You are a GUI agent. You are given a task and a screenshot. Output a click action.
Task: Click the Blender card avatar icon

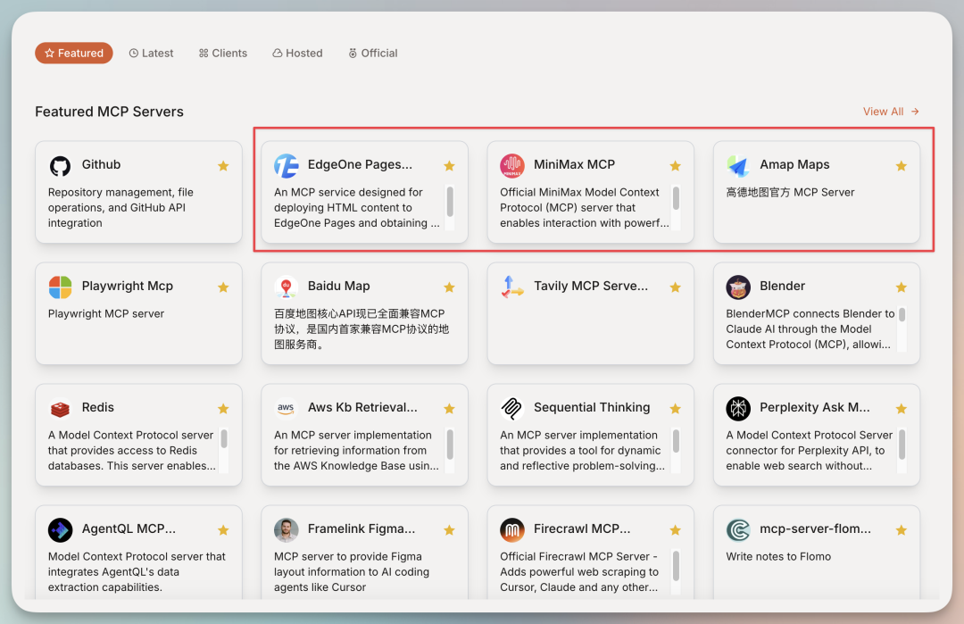coord(738,287)
